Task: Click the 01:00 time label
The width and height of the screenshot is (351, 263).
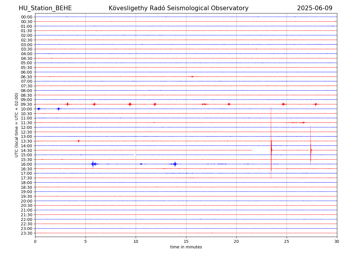Action: click(27, 26)
